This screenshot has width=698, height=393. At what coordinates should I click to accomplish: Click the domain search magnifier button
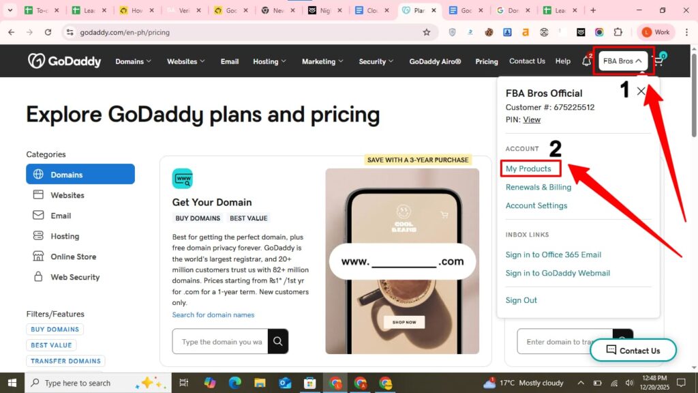point(278,341)
